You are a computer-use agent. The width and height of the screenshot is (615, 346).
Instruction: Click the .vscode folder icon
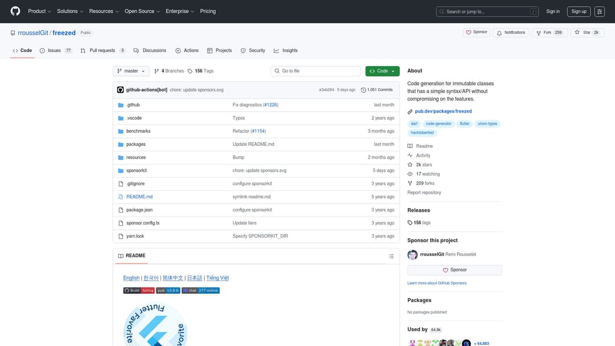pos(121,118)
